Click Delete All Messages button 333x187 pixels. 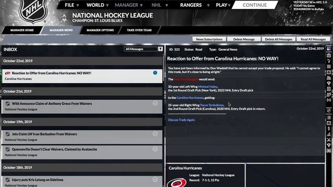[278, 39]
